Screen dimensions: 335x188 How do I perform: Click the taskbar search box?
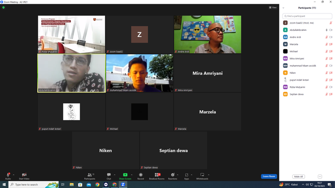(33, 184)
